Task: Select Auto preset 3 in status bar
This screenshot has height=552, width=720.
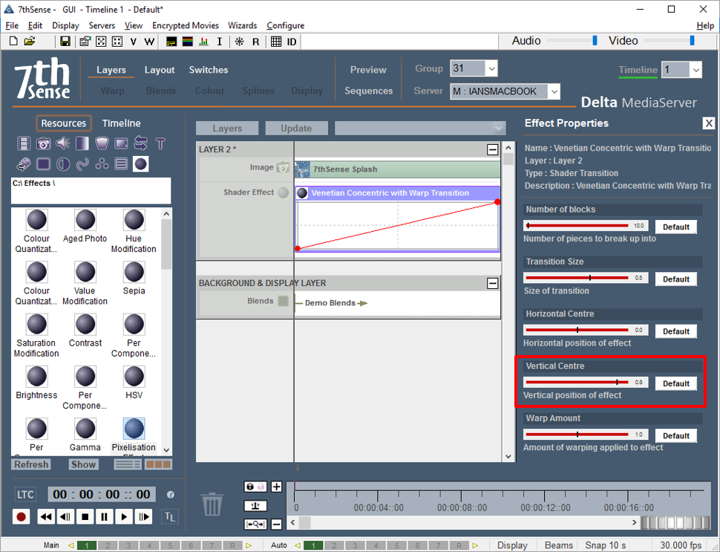Action: click(355, 545)
